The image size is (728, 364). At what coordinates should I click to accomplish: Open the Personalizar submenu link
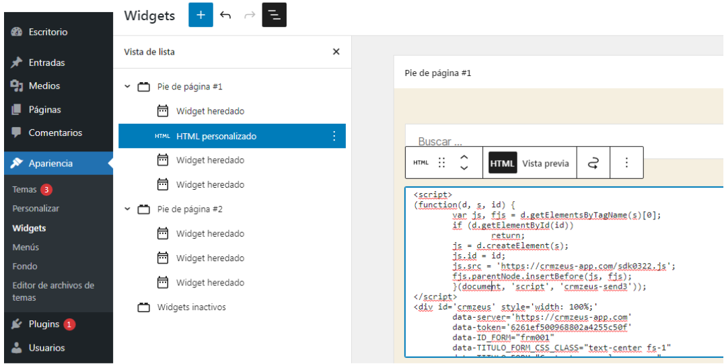point(36,209)
